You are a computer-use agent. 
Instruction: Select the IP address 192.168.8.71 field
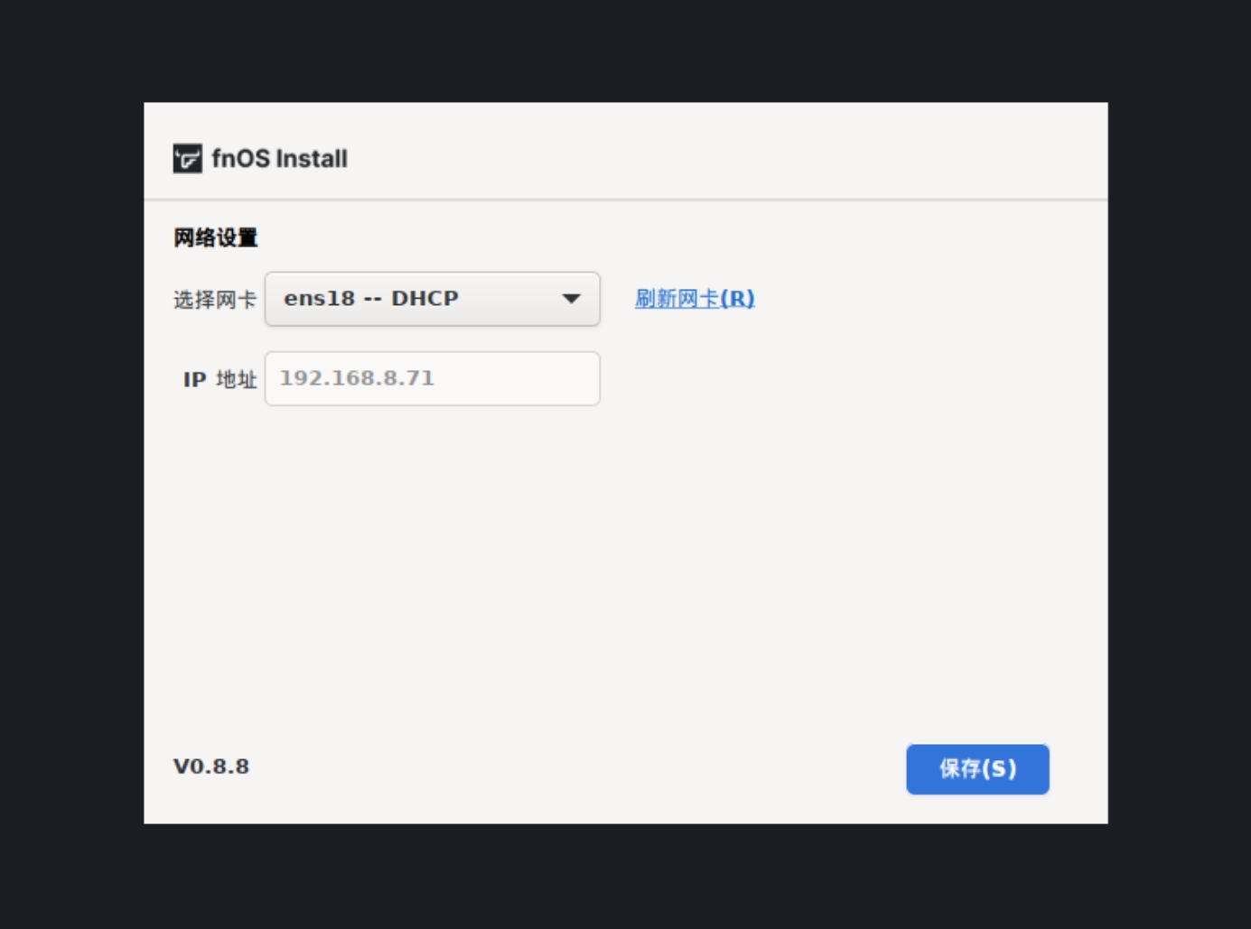[432, 378]
